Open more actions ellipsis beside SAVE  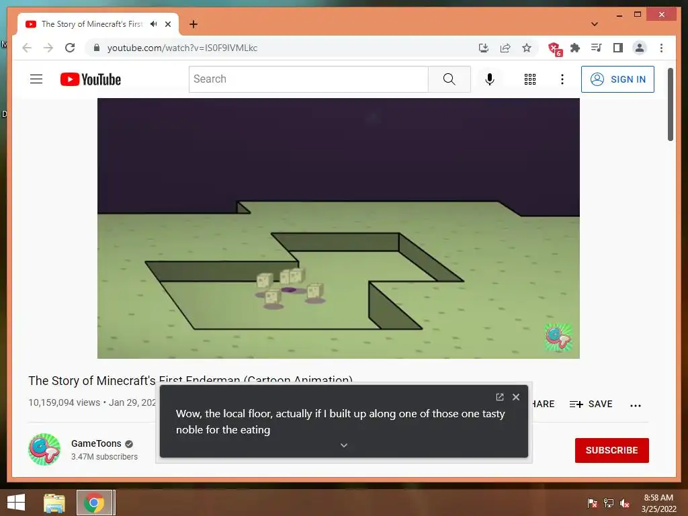[x=636, y=405]
